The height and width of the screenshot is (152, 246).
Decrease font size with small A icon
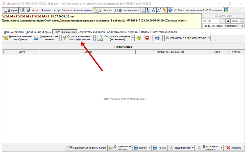(x=159, y=10)
